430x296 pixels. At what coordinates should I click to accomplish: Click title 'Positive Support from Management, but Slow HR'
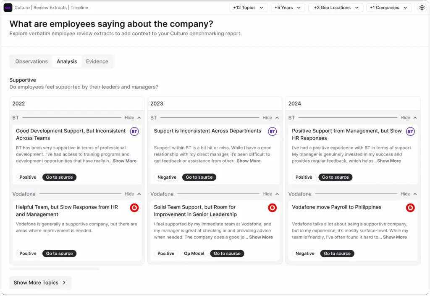[346, 135]
